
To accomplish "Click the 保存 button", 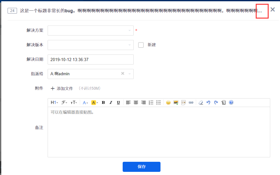I will point(142,167).
